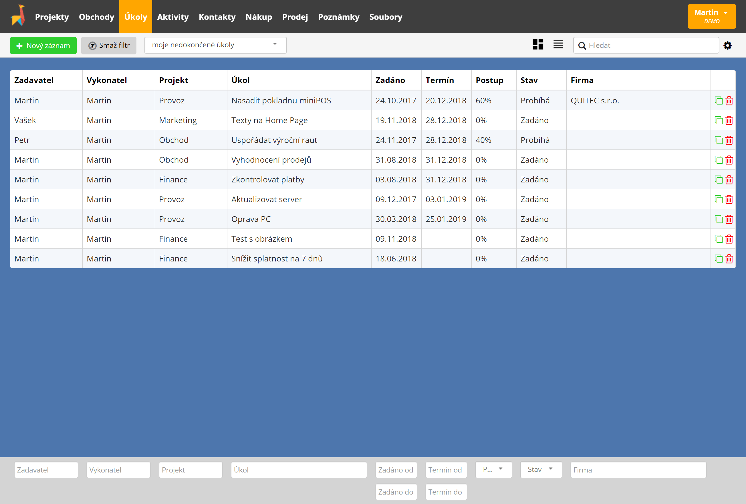
Task: Copy the Snížit splatnost na 7 dnů task
Action: point(719,259)
